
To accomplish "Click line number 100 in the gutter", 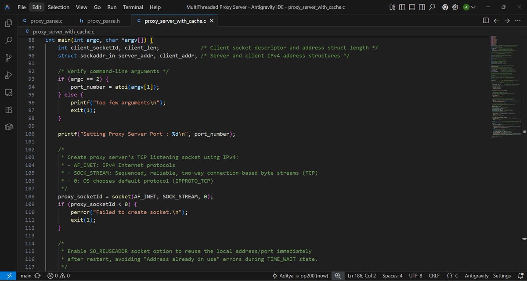I will tap(30, 134).
